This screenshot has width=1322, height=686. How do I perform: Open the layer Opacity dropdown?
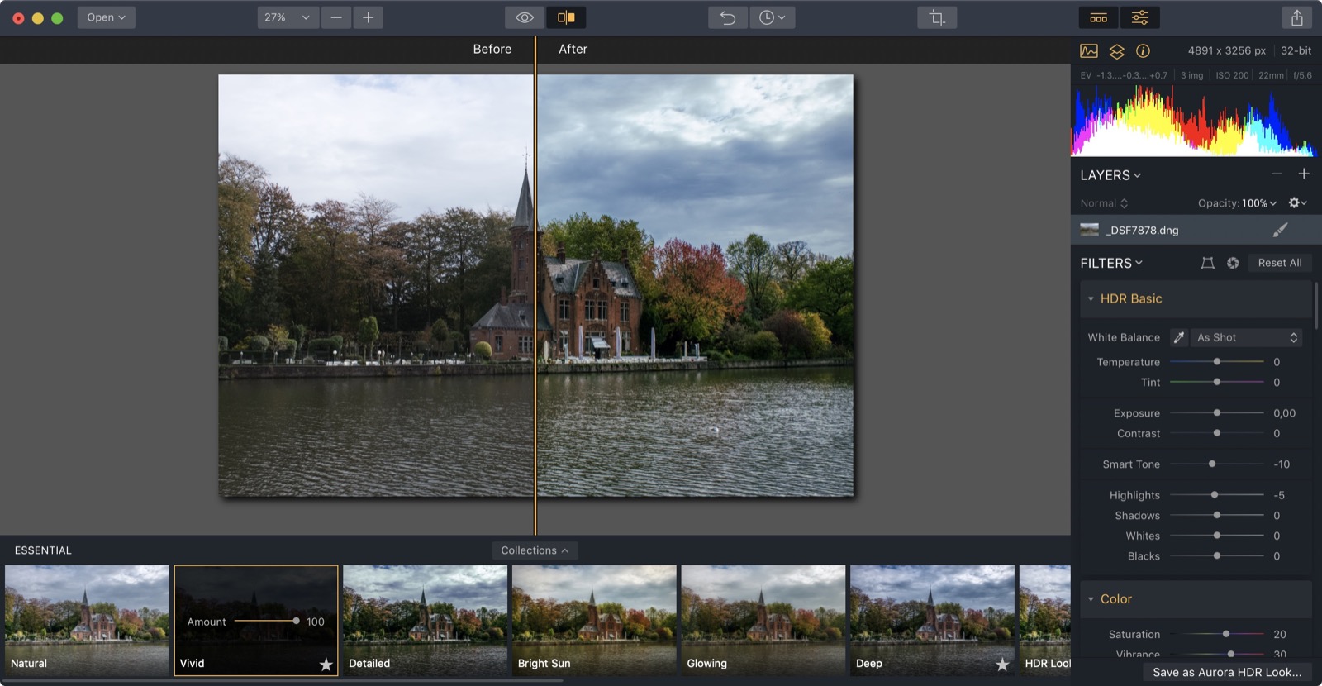click(1237, 203)
